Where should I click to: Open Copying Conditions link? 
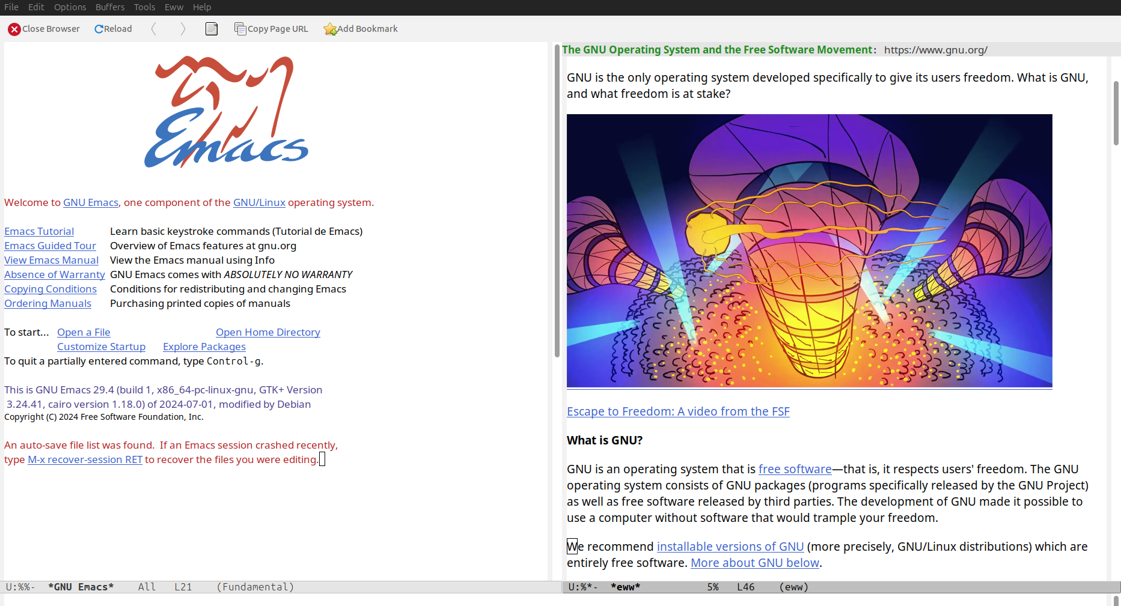coord(50,289)
